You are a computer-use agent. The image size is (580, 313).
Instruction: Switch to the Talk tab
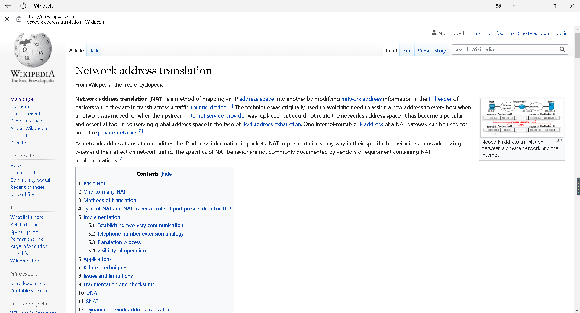coord(94,51)
